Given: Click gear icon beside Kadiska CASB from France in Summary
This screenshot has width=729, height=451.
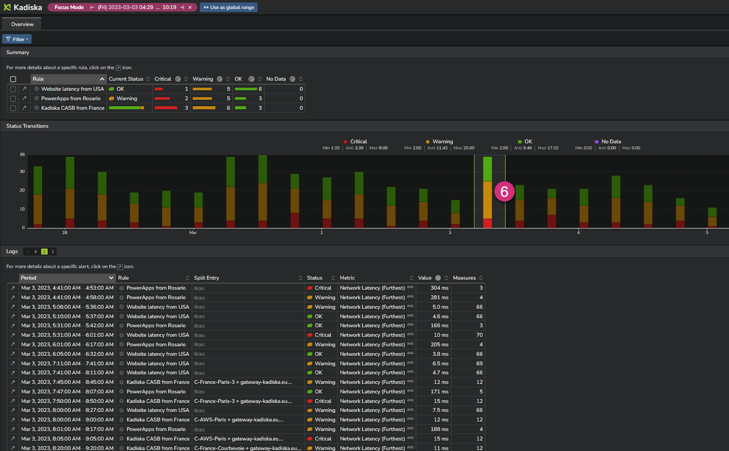Looking at the screenshot, I should click(37, 108).
